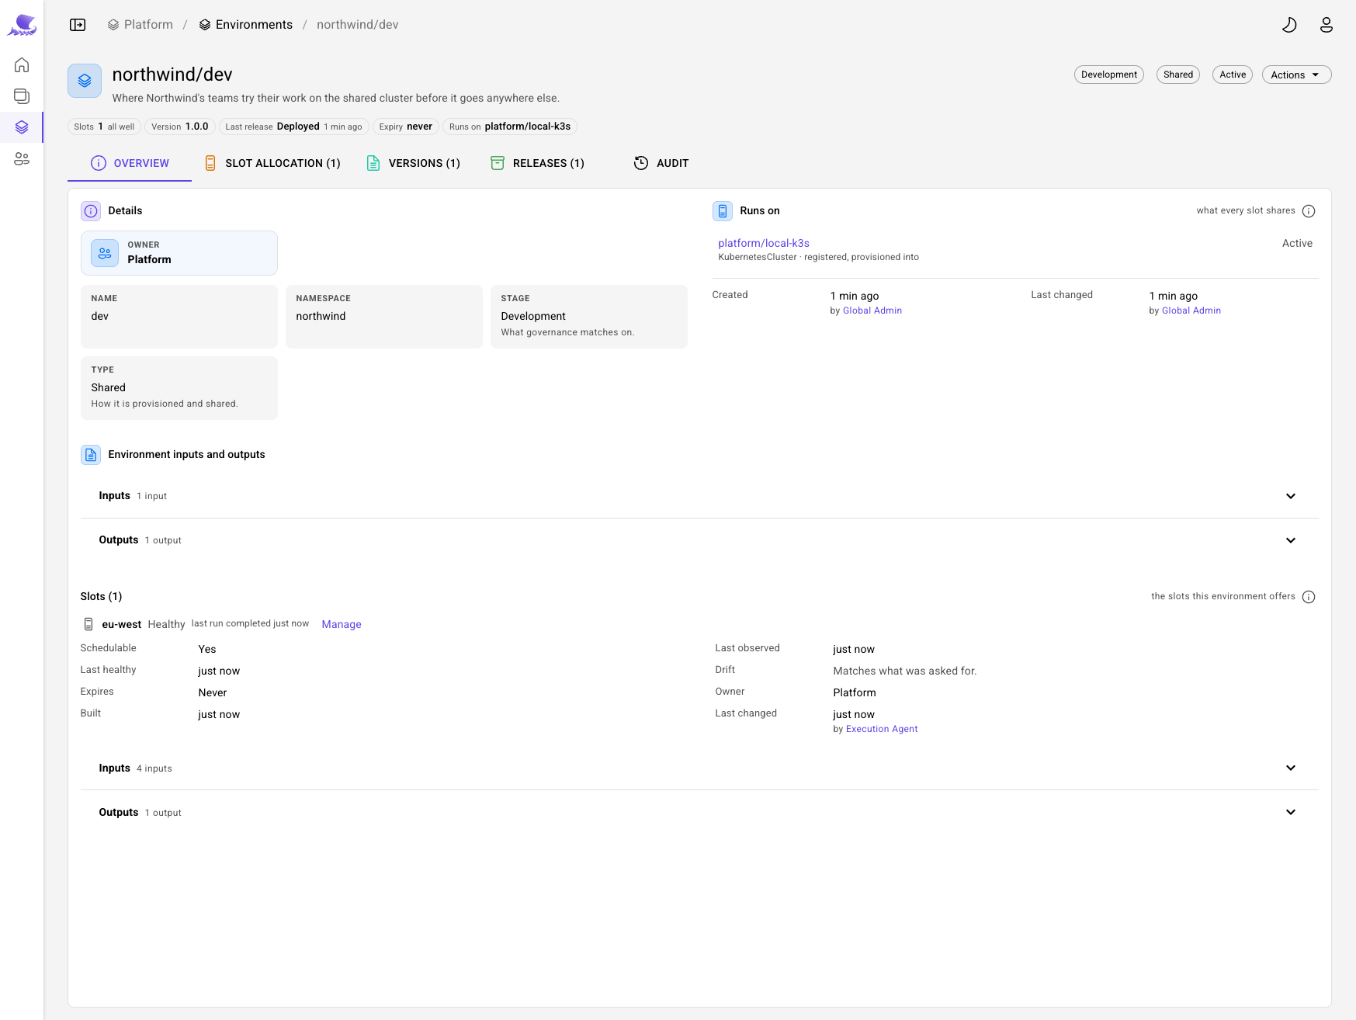Open the Home sidebar icon
This screenshot has height=1020, width=1356.
click(x=22, y=65)
